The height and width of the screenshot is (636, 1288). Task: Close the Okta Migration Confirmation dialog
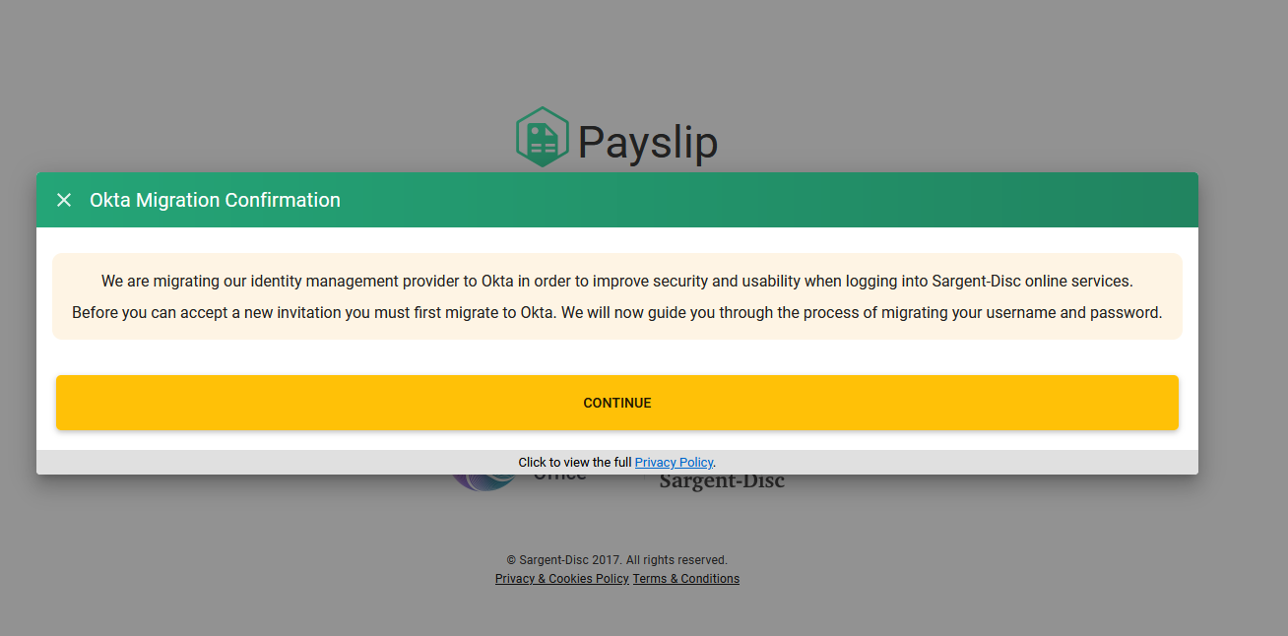tap(64, 200)
